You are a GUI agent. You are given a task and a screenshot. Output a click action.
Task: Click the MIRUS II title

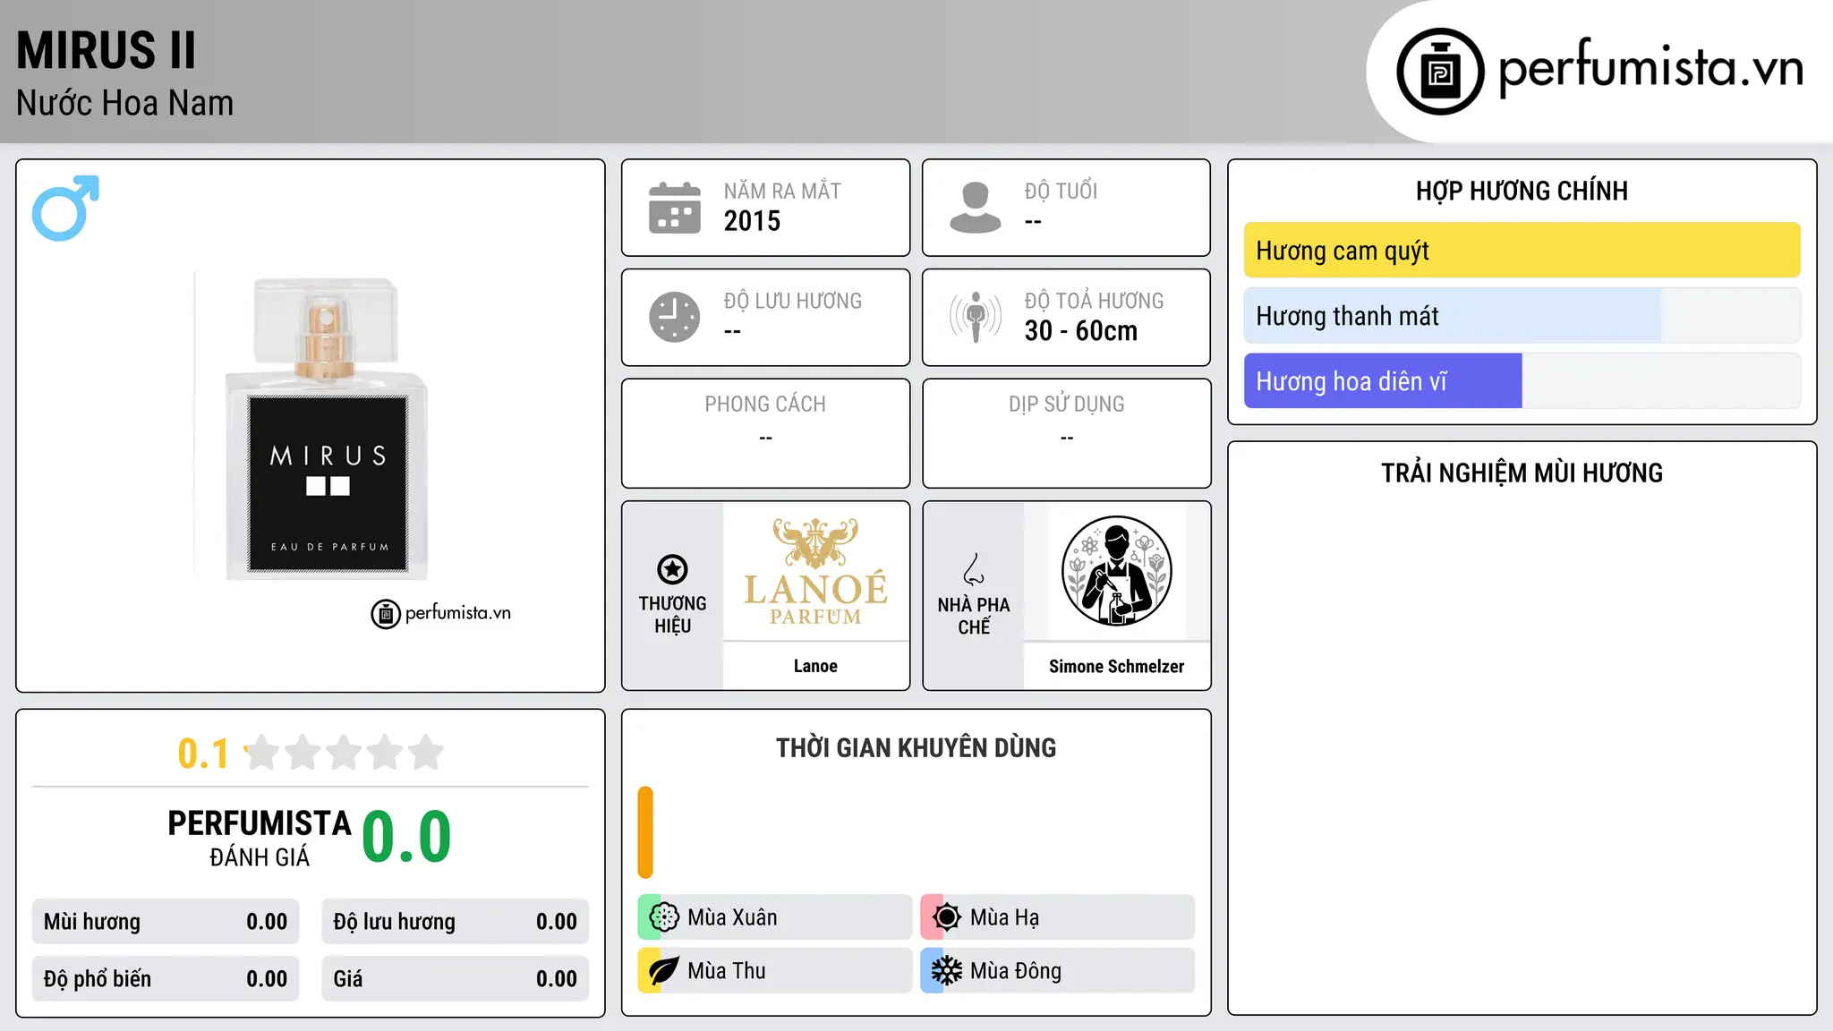(106, 50)
